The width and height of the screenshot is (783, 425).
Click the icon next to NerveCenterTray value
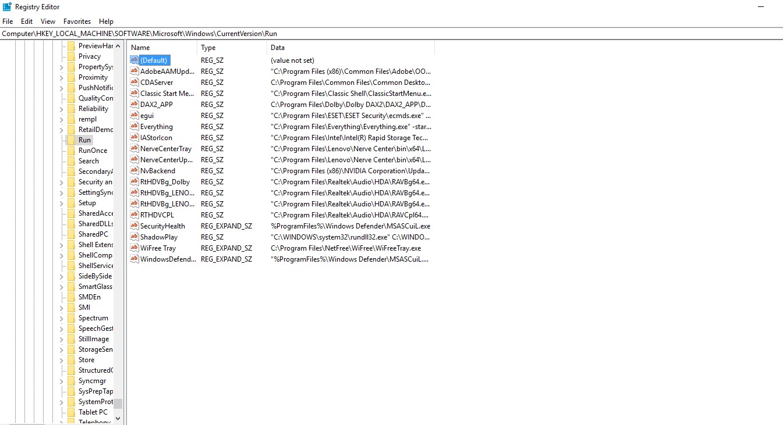[x=134, y=148]
